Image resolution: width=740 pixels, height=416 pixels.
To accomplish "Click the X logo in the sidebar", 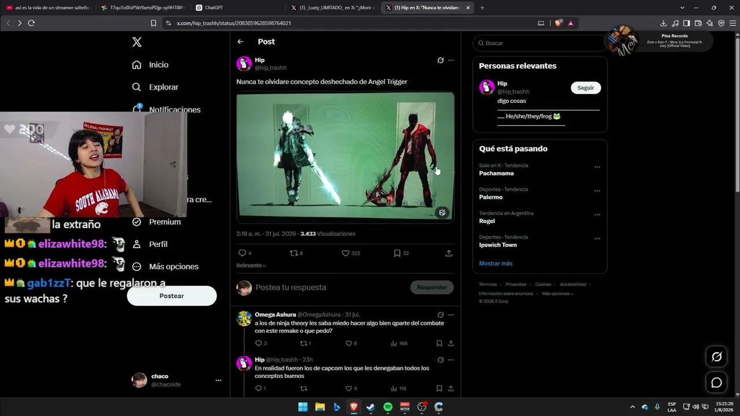I will 137,42.
